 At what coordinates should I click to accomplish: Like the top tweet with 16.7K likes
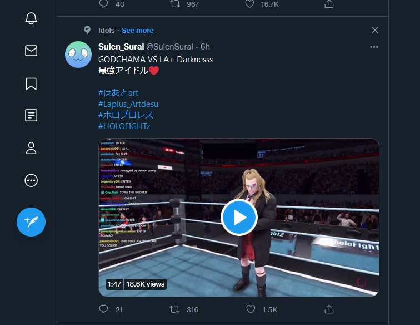(251, 4)
